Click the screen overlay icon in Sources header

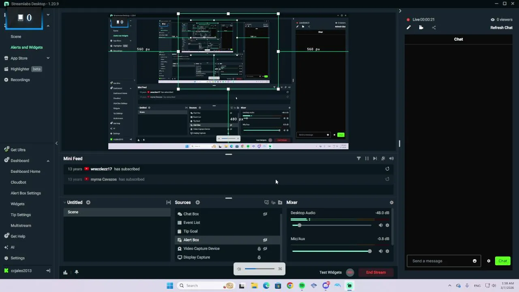[266, 202]
